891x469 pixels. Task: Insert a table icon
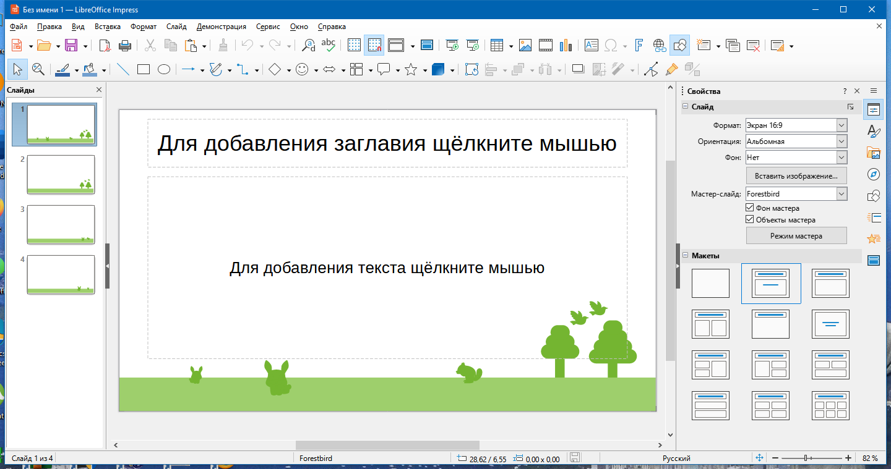coord(496,45)
